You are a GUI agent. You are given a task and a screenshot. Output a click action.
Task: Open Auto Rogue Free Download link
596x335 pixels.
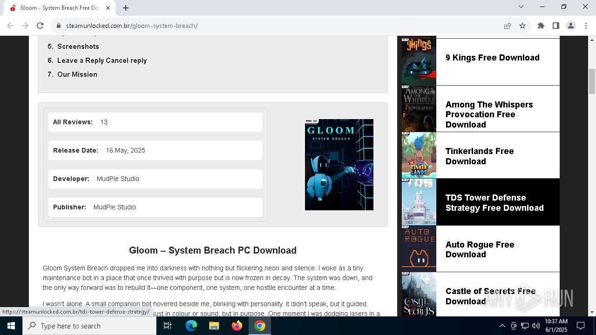(x=480, y=249)
